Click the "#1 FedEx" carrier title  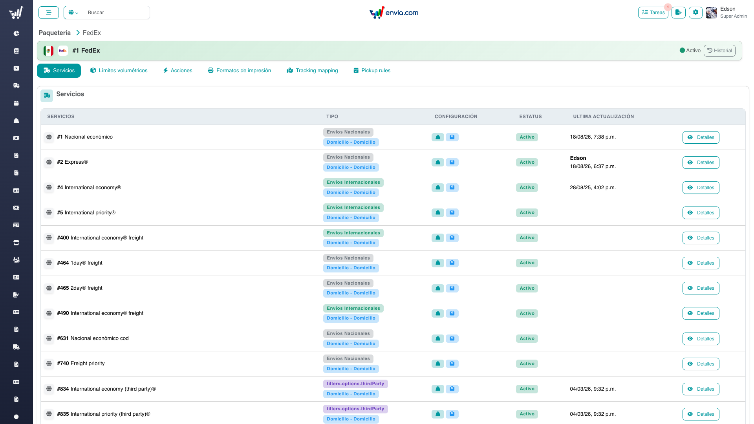coord(86,51)
